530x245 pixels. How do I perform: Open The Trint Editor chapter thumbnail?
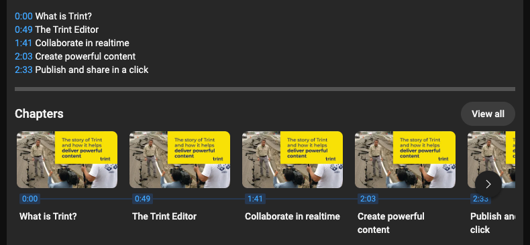[180, 159]
